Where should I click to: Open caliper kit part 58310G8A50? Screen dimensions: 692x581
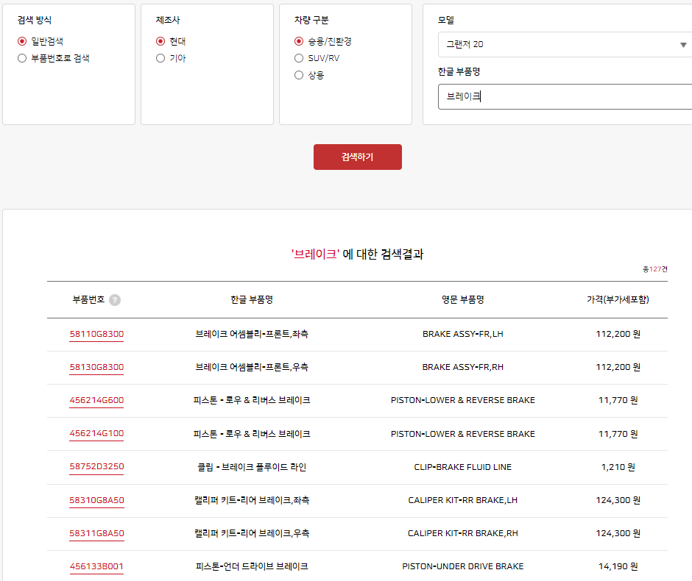pos(96,500)
